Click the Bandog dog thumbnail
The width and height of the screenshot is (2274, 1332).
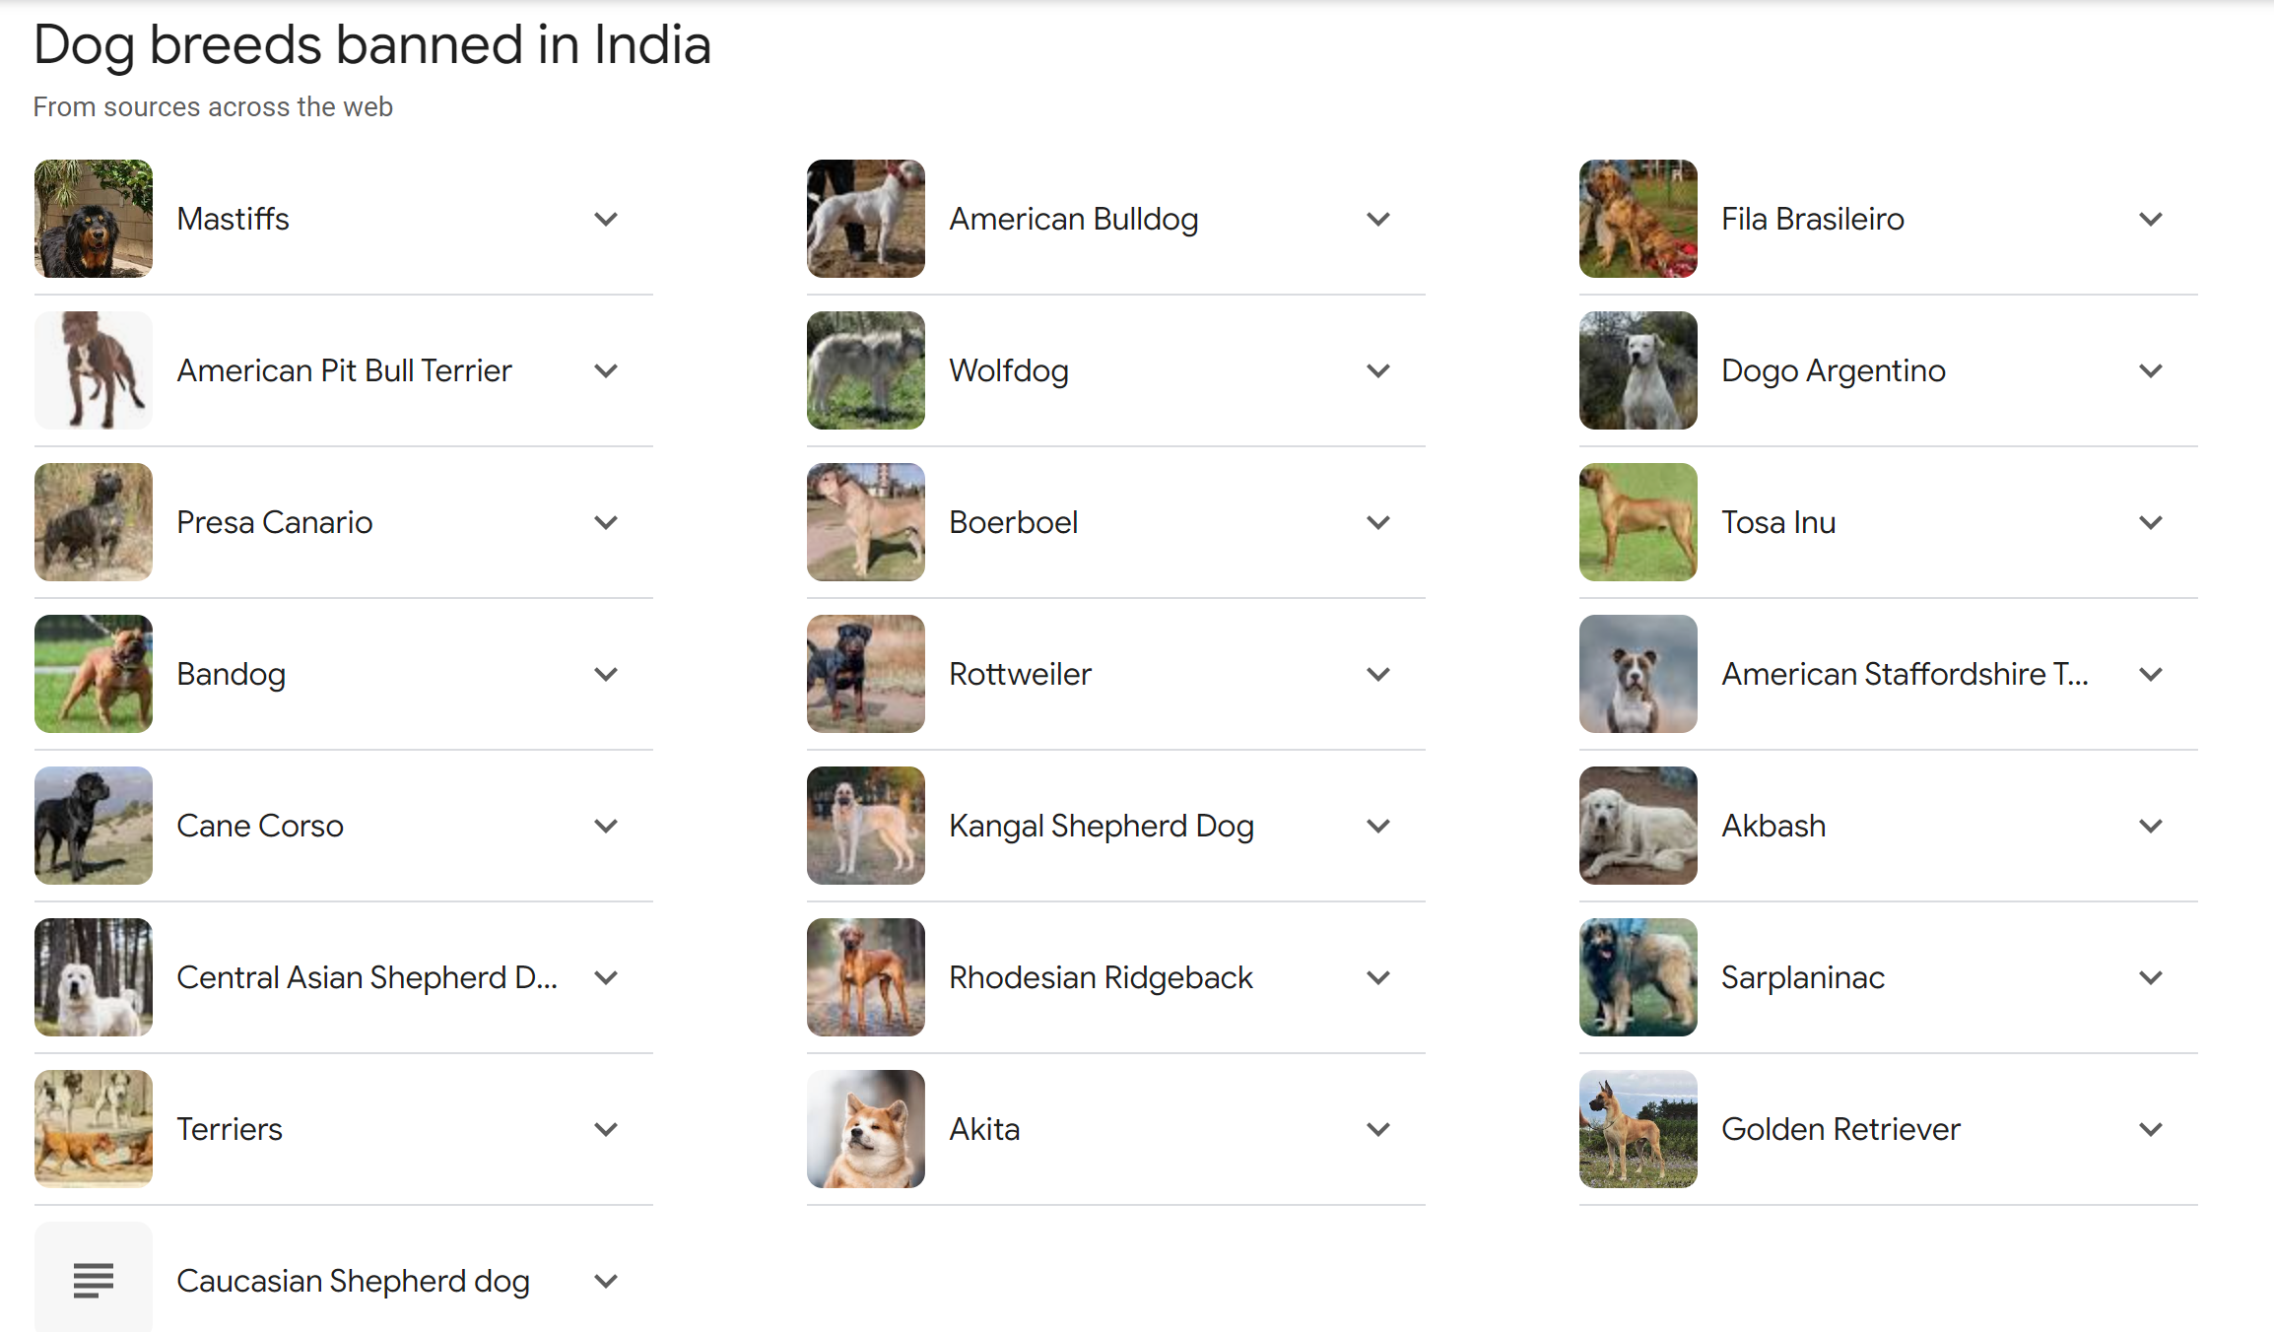click(x=94, y=674)
